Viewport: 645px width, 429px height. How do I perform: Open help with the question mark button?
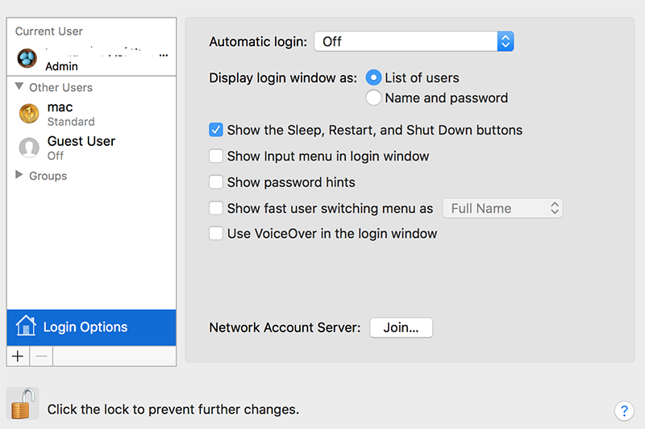623,410
